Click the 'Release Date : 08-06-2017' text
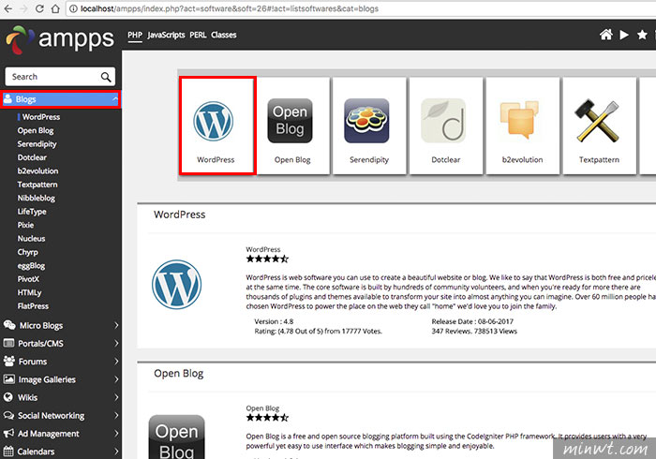656x459 pixels. point(472,321)
